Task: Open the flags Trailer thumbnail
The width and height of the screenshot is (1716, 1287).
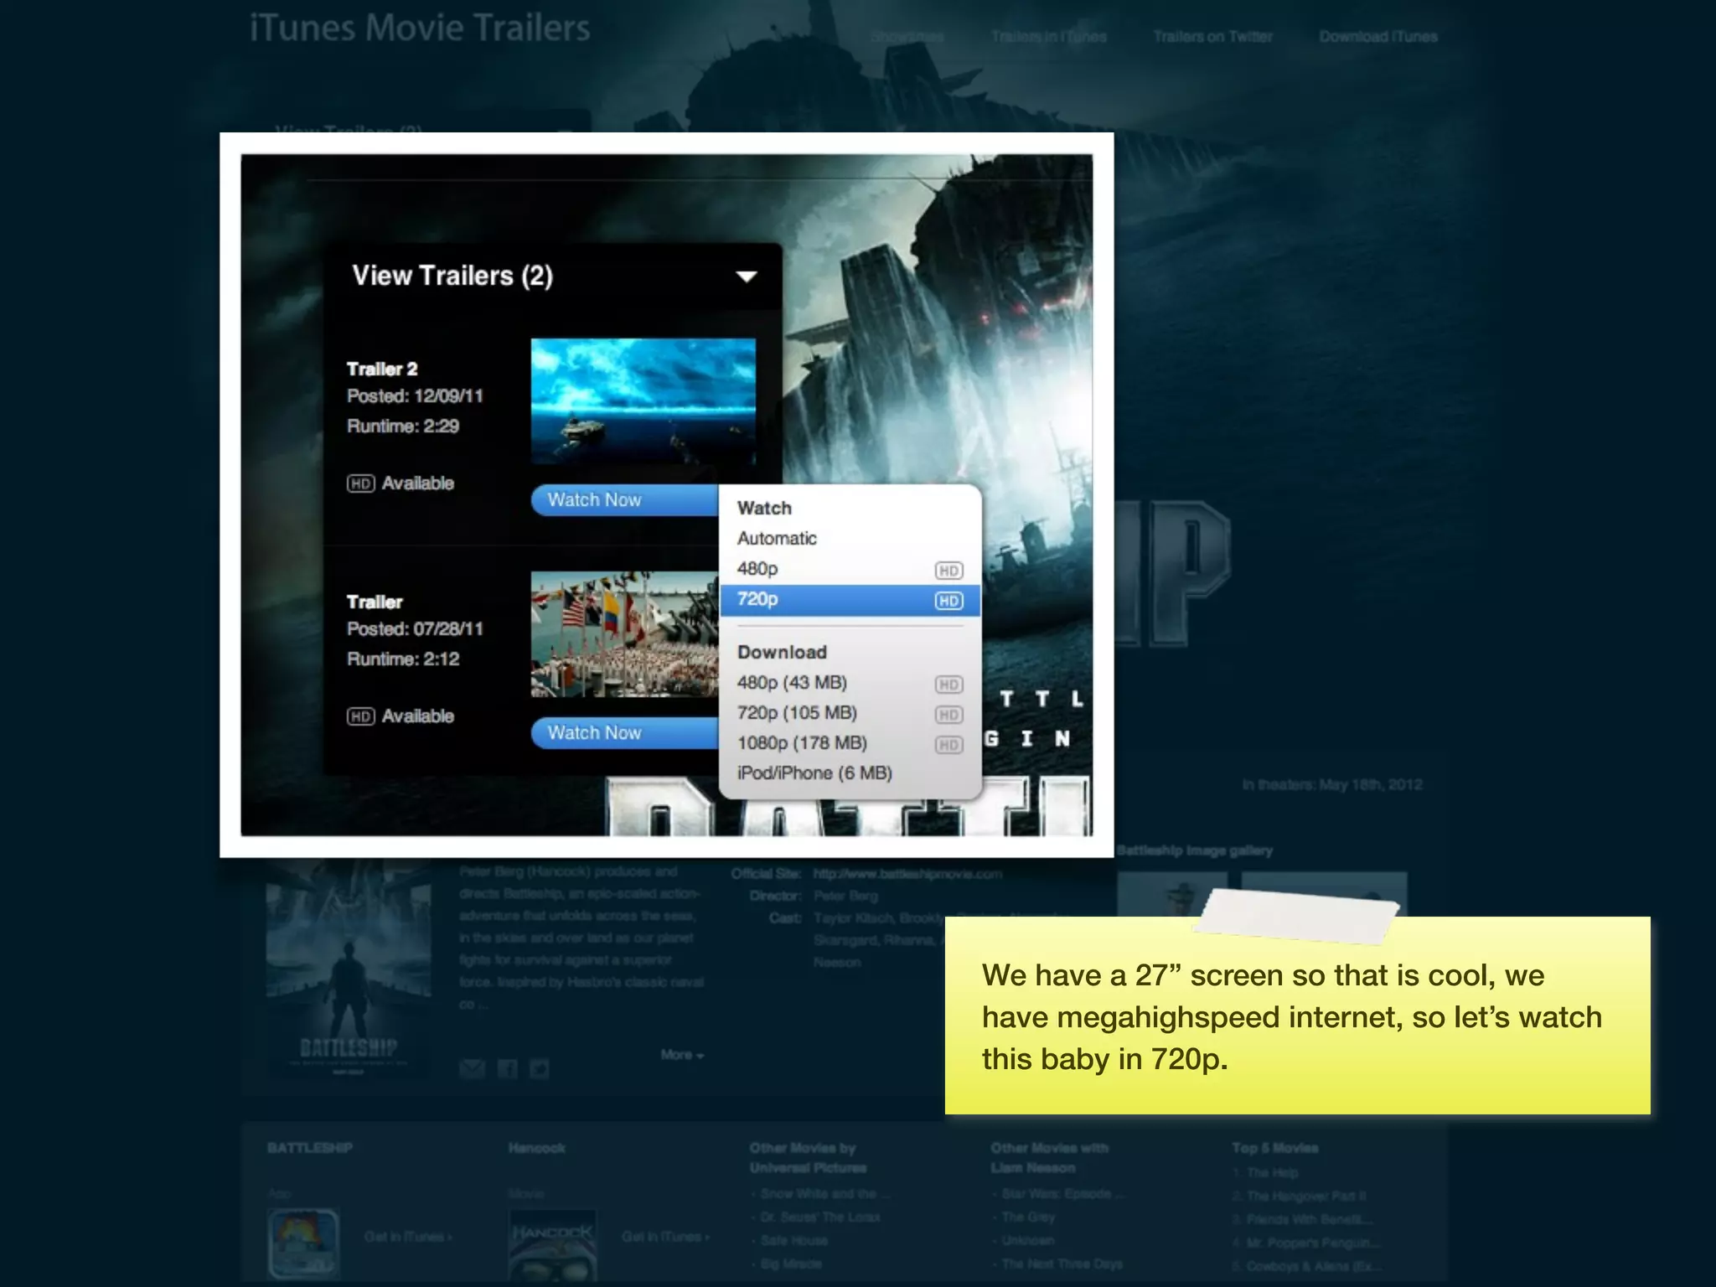Action: [x=624, y=634]
